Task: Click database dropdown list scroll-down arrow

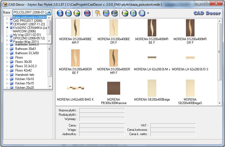Action: pyautogui.click(x=49, y=41)
